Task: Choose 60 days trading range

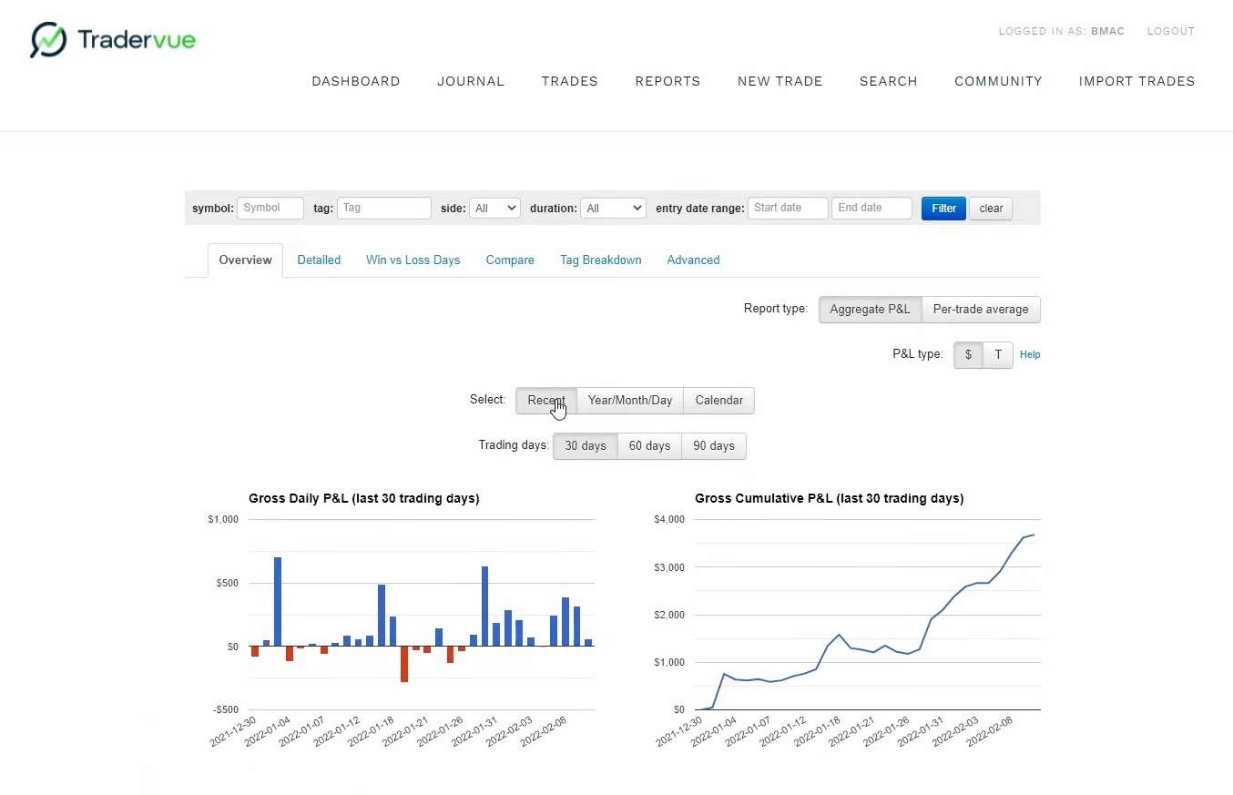Action: (649, 446)
